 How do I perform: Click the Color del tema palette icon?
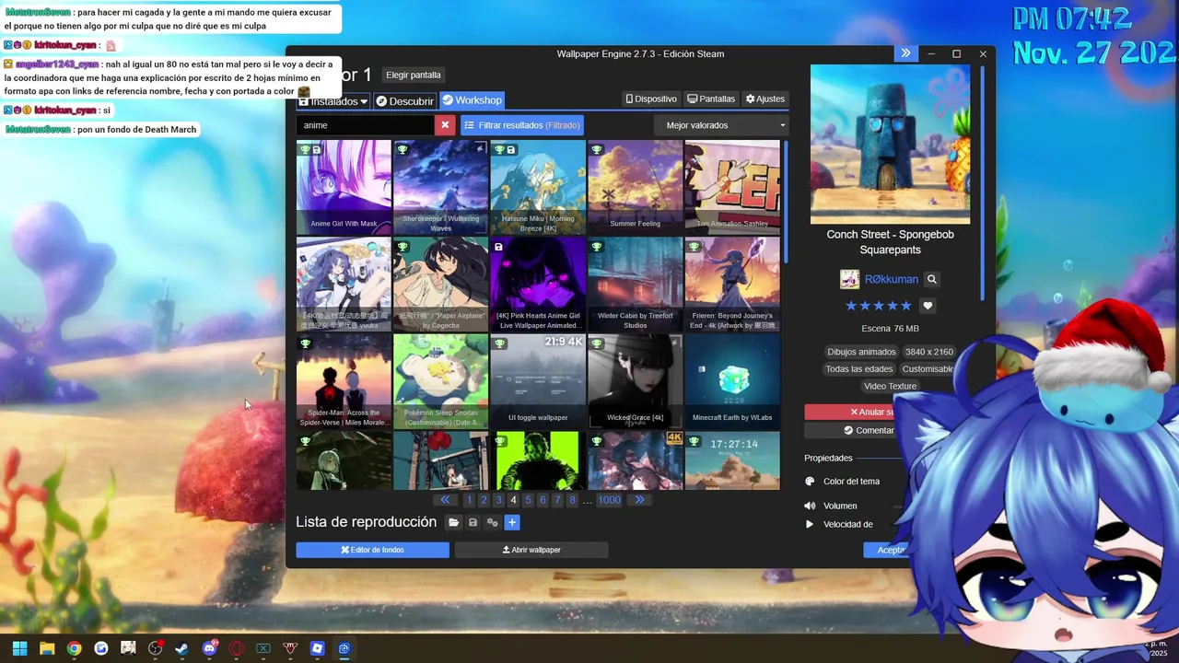point(810,481)
